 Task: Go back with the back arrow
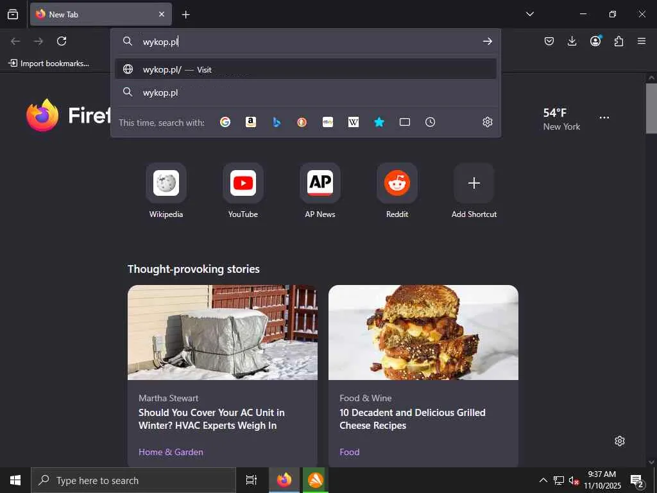[x=15, y=41]
